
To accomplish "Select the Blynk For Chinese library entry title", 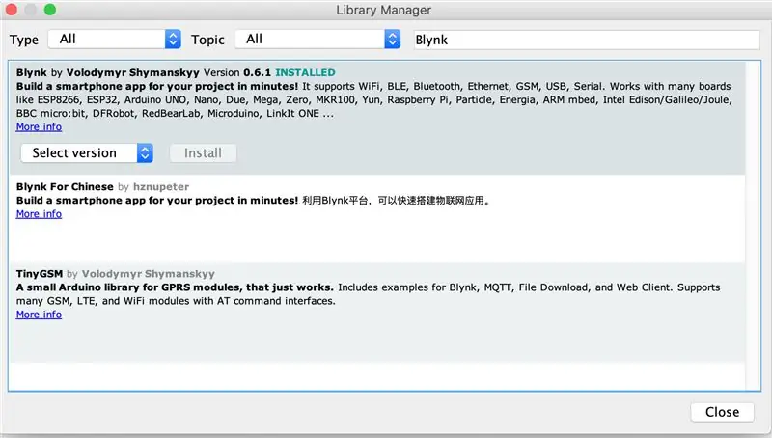I will tap(65, 186).
